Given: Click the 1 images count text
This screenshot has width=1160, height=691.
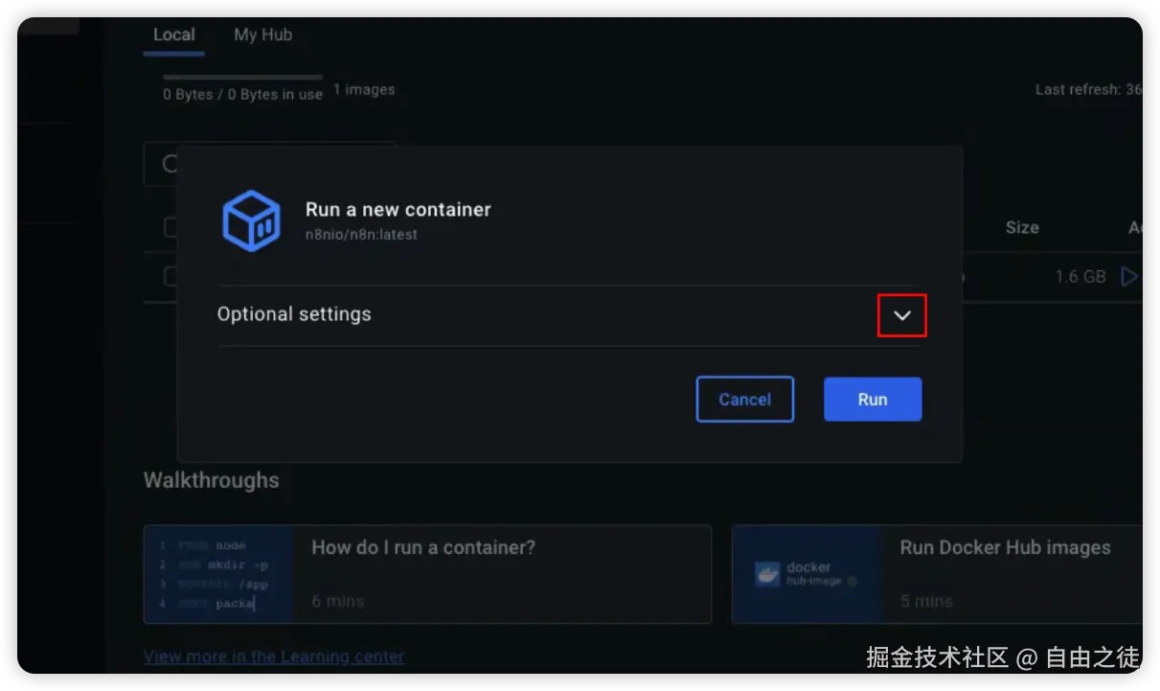Looking at the screenshot, I should (x=364, y=89).
